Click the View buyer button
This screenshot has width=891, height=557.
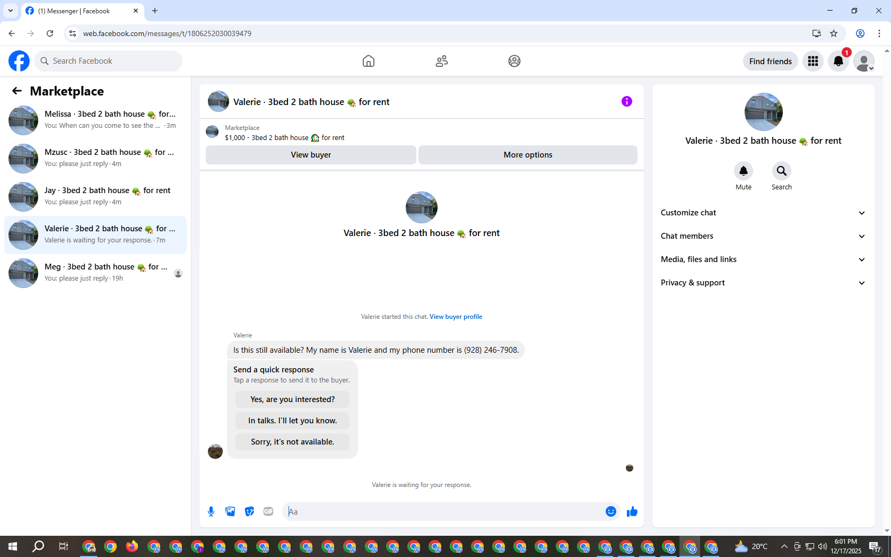tap(311, 155)
